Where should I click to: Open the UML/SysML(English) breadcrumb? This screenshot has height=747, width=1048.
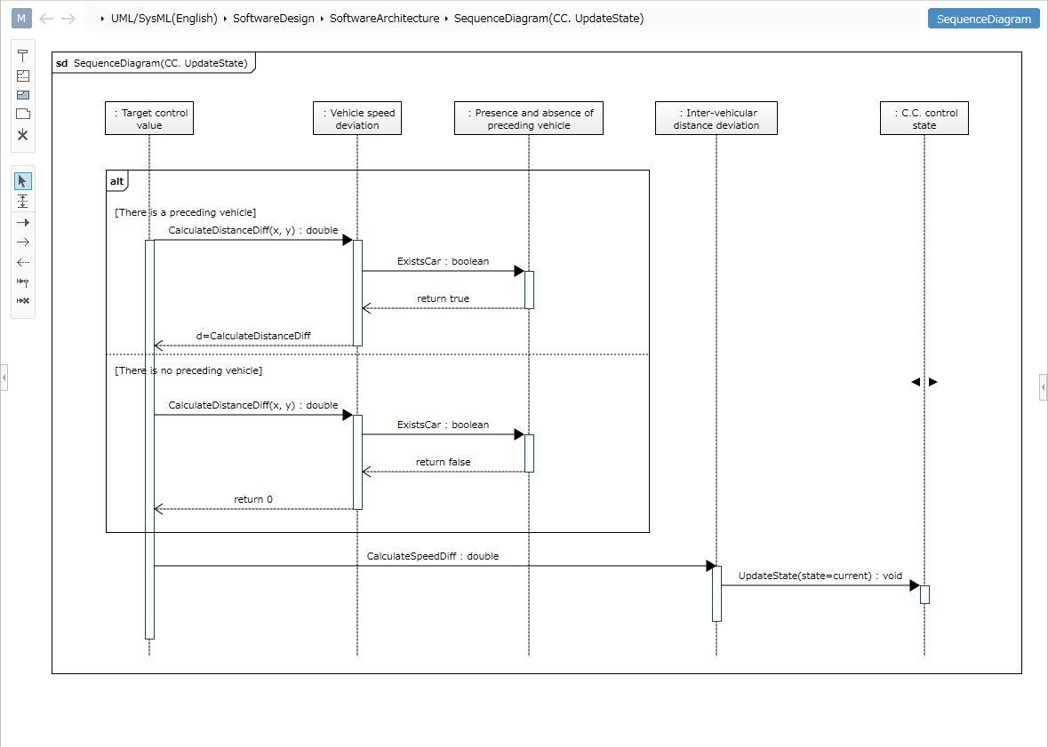coord(164,19)
